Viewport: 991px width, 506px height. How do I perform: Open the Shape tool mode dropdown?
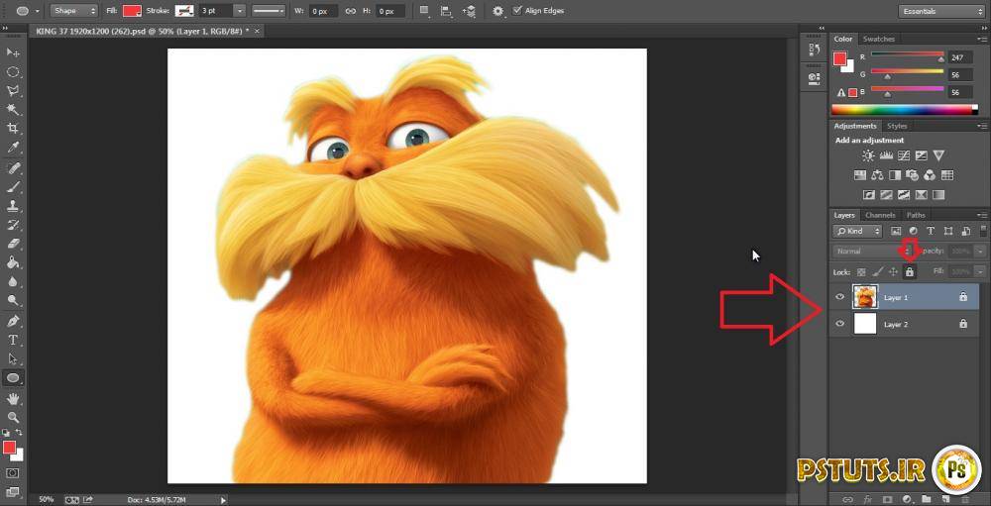(x=74, y=11)
